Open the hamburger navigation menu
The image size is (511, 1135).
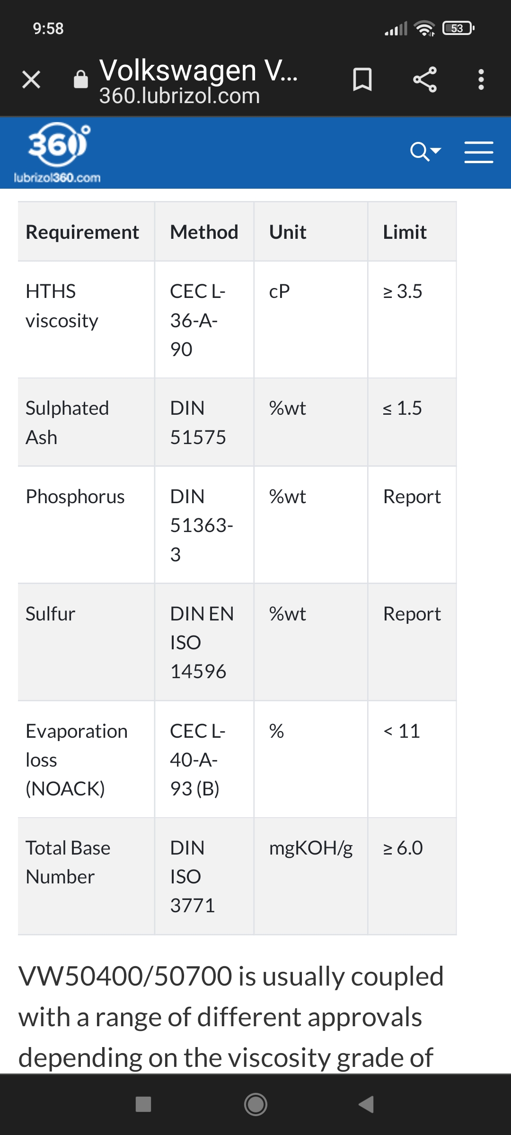tap(479, 152)
